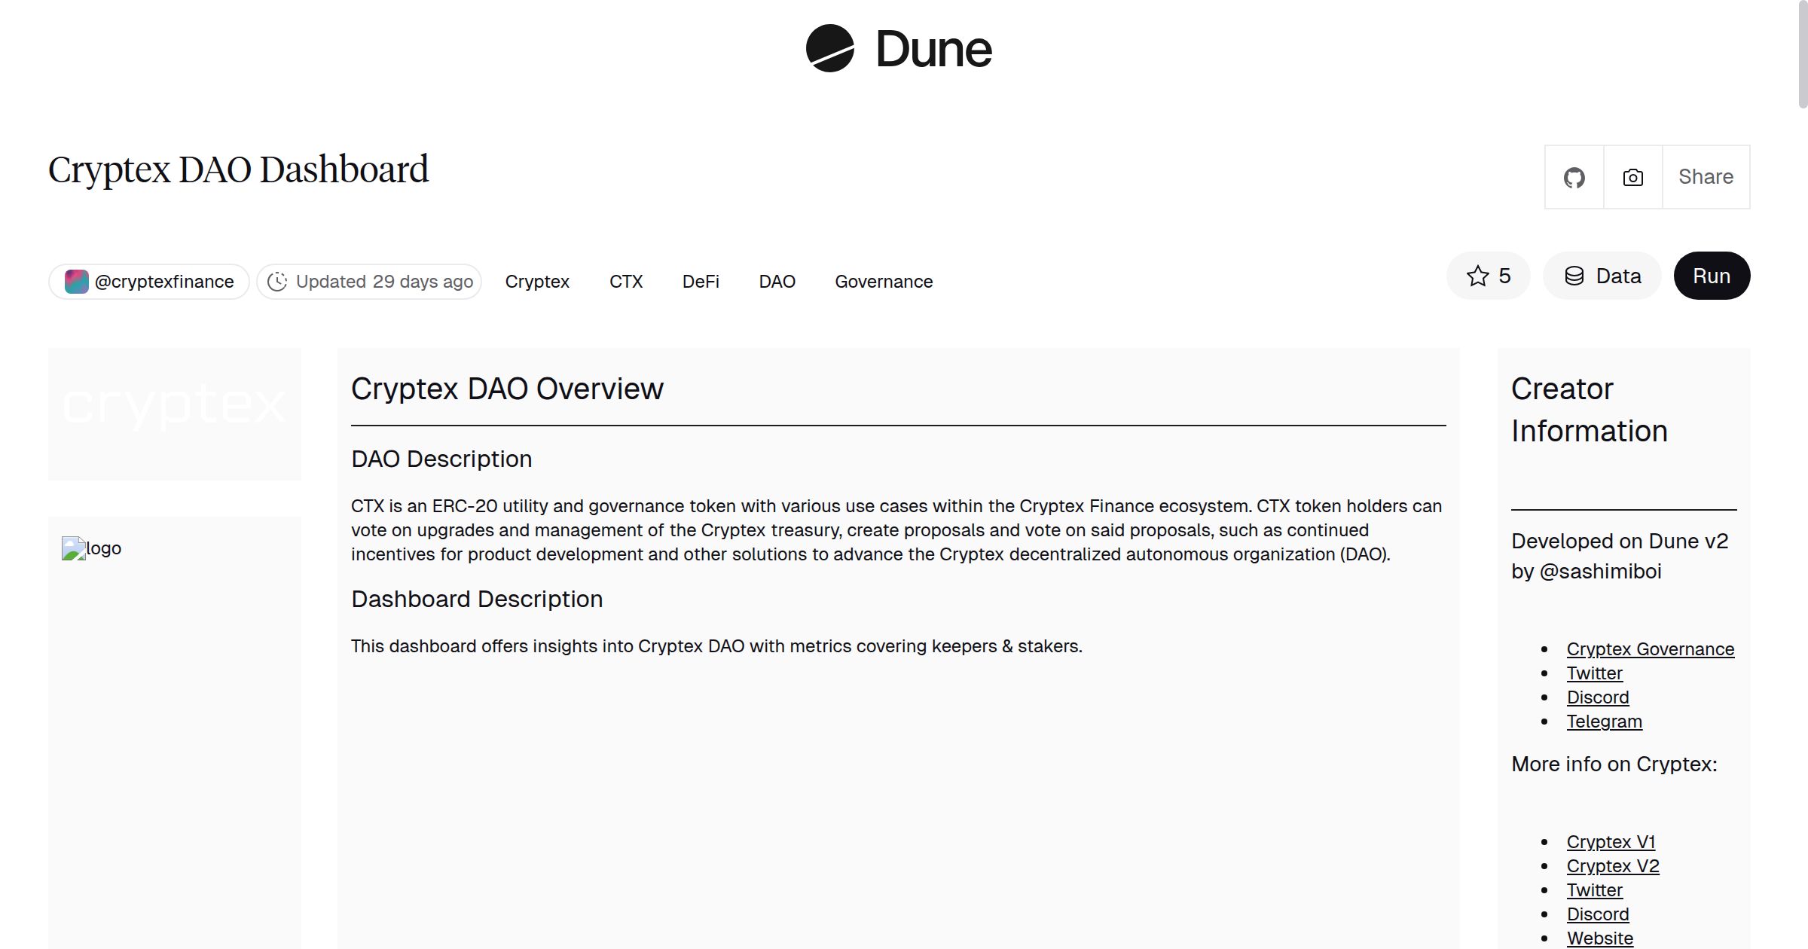
Task: Click the camera screenshot icon
Action: [1632, 177]
